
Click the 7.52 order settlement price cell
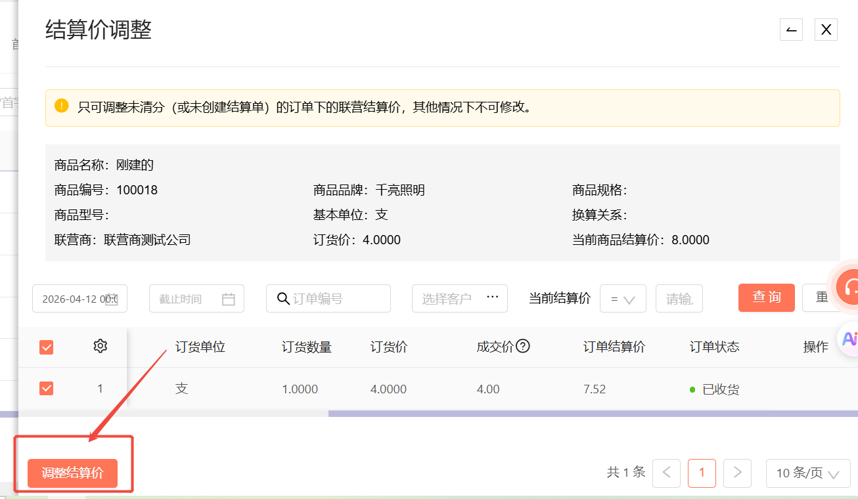point(595,389)
